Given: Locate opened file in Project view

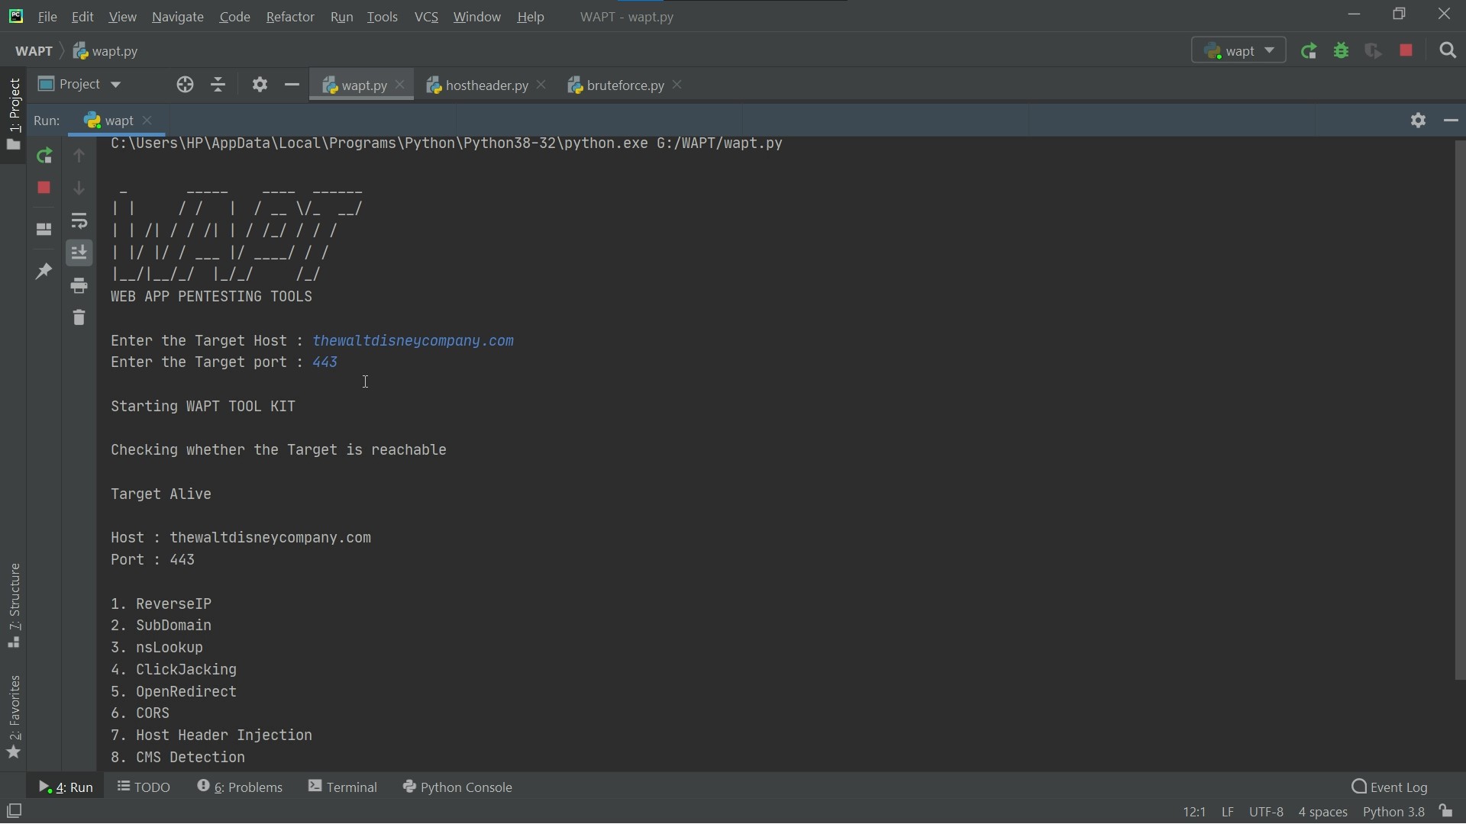Looking at the screenshot, I should pos(186,85).
